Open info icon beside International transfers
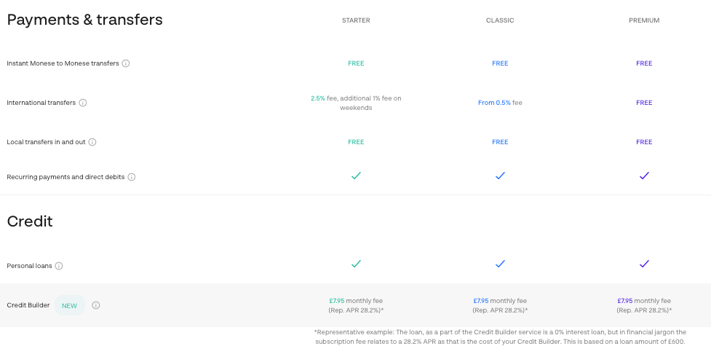Viewport: 711px width, 354px height. [x=82, y=103]
